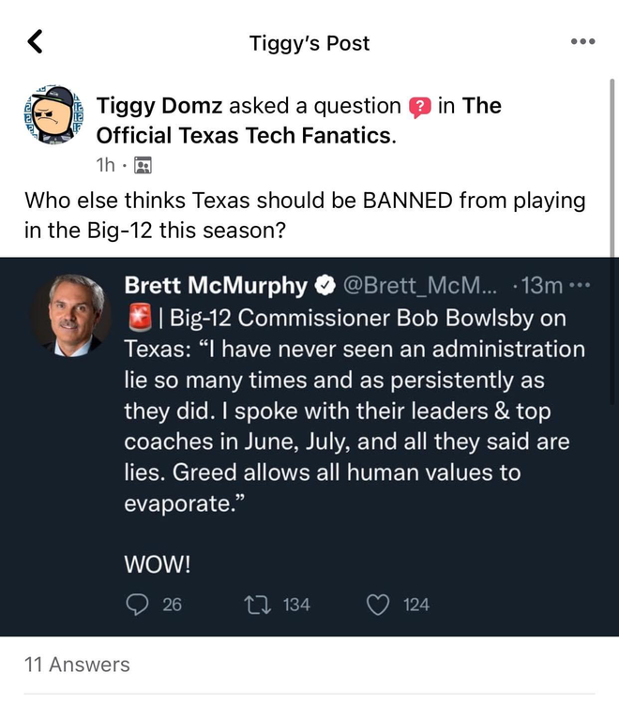Tap the back arrow icon
The image size is (619, 703).
pyautogui.click(x=36, y=41)
